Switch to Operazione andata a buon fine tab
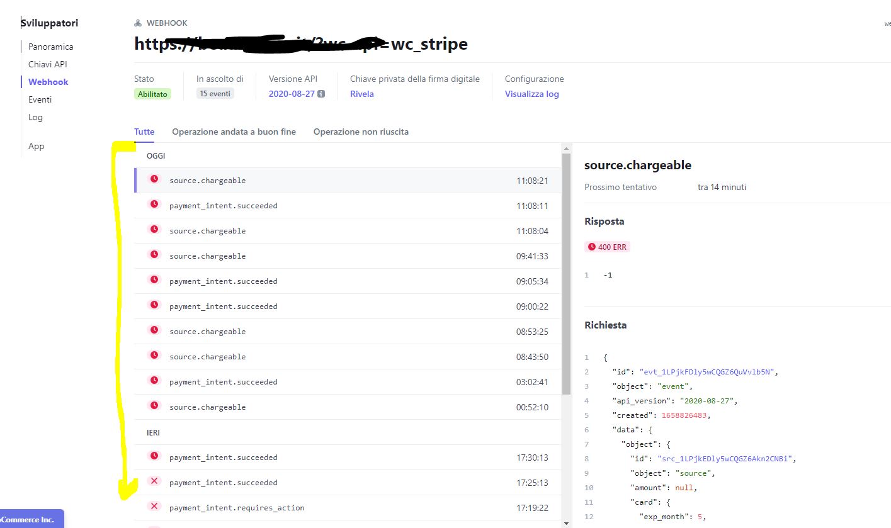Screen dimensions: 891x528 pos(234,132)
